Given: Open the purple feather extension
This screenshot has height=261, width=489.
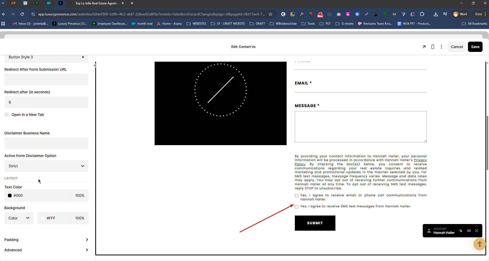Looking at the screenshot, I should click(366, 14).
